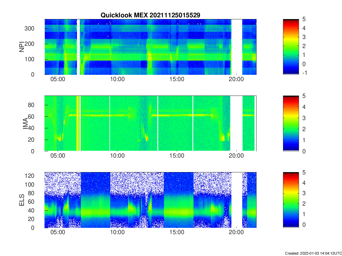This screenshot has width=342, height=256.
Task: Click the 05:00 tick label under IMA panel
Action: (x=58, y=156)
